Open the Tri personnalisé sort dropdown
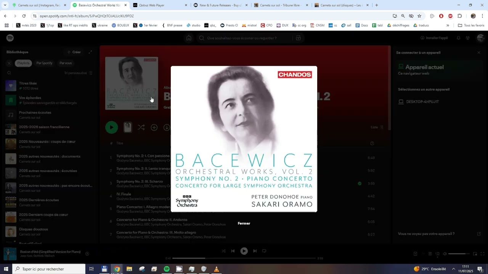Screen dimensions: 488x274 78,73
